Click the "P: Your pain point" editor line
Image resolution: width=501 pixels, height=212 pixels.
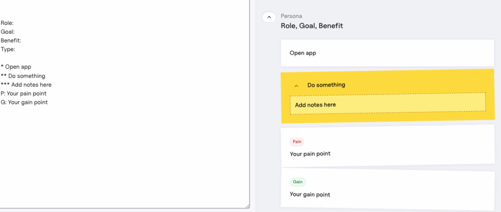(x=24, y=94)
